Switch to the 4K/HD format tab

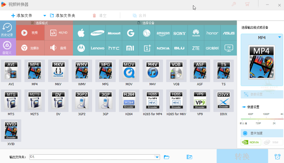(59, 33)
